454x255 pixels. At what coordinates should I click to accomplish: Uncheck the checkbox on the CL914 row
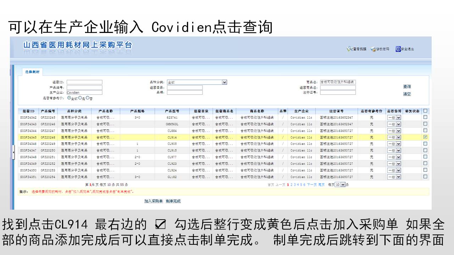[x=425, y=137]
